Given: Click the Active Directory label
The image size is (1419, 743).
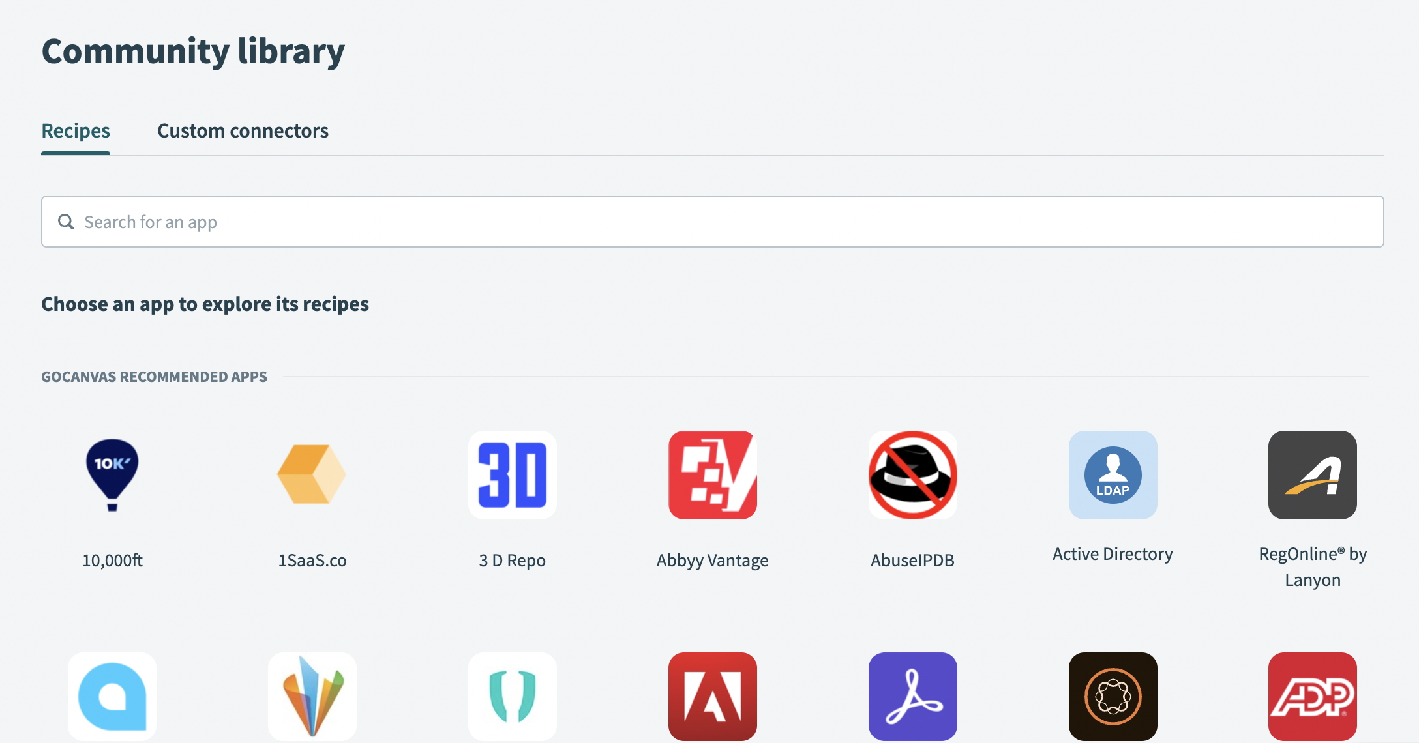Looking at the screenshot, I should tap(1113, 554).
